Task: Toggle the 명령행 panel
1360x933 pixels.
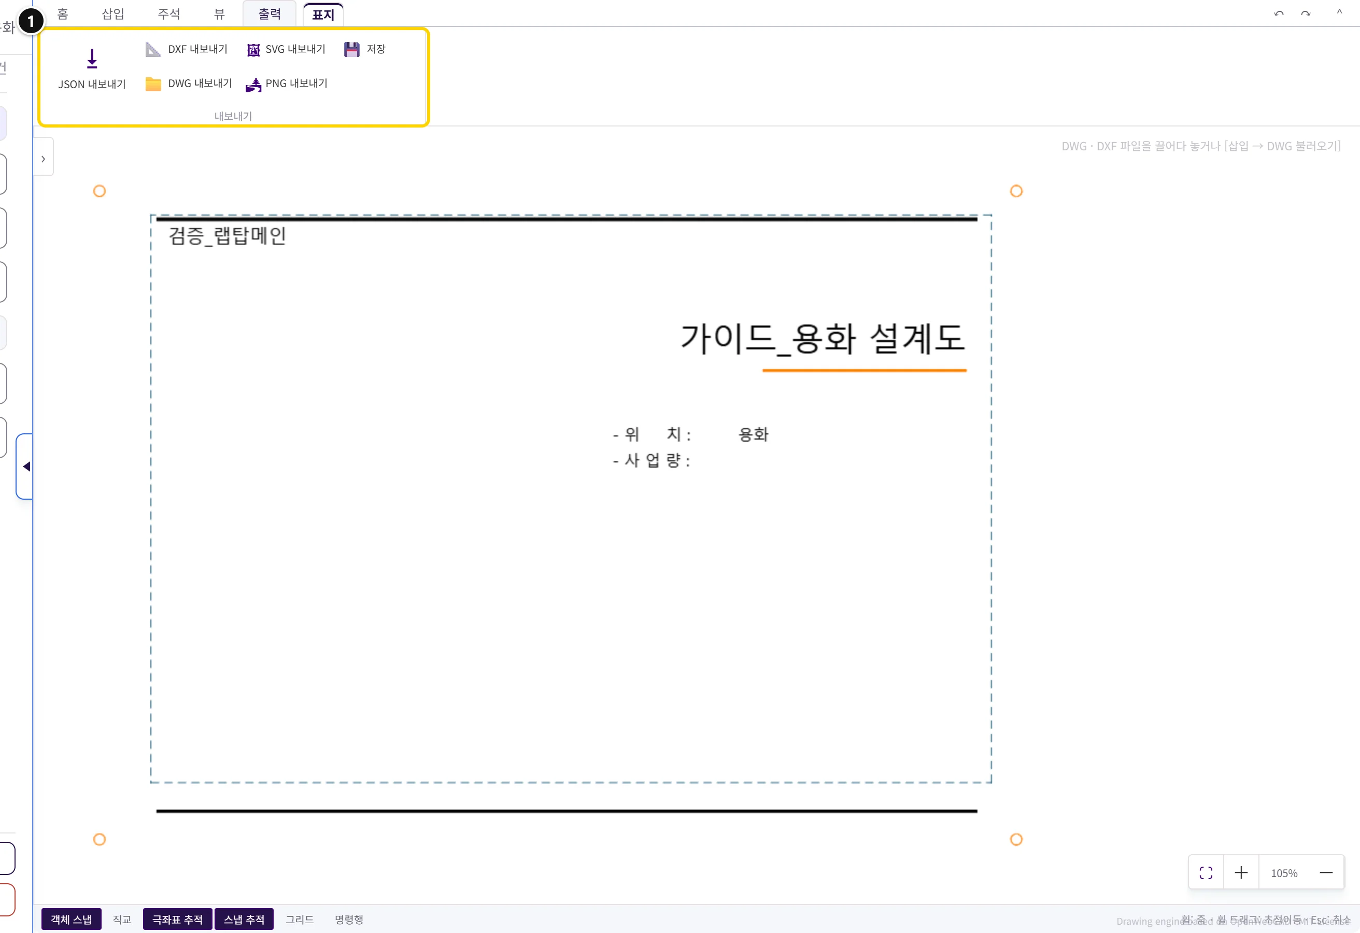Action: click(349, 918)
